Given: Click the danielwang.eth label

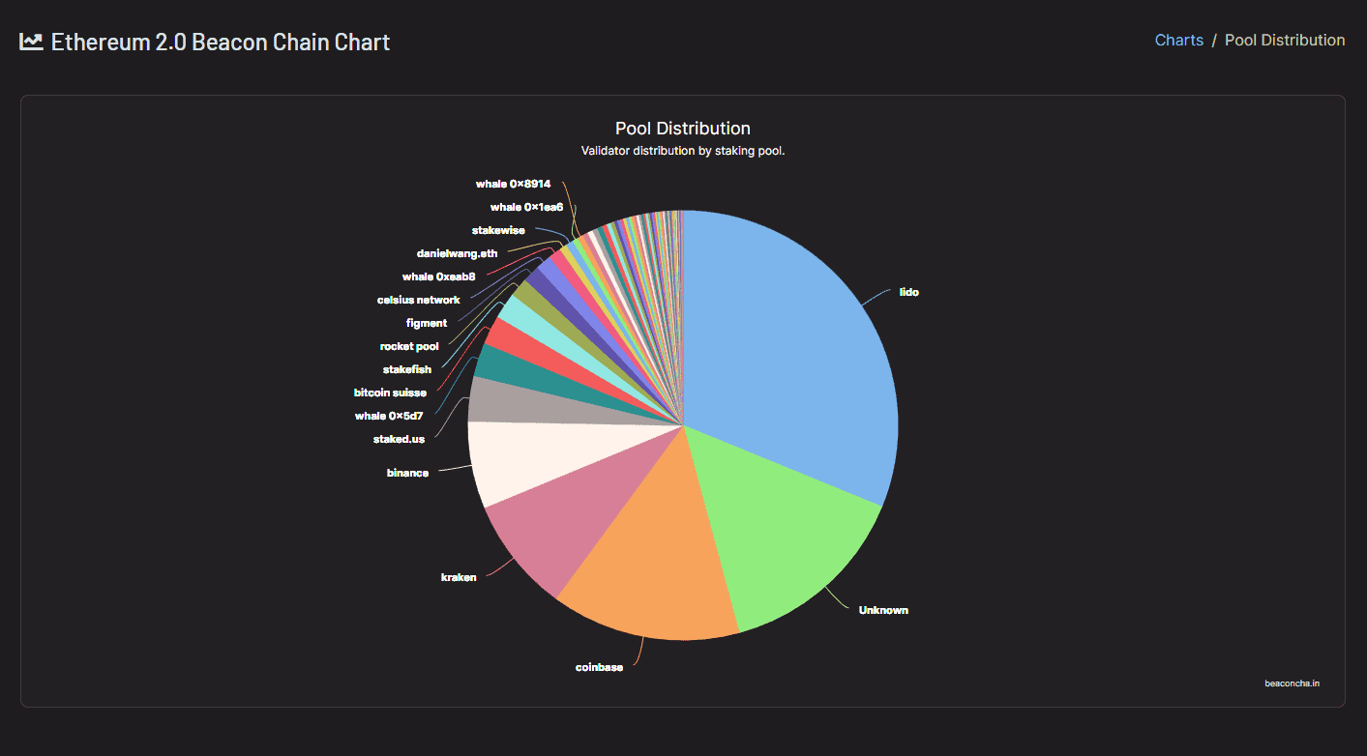Looking at the screenshot, I should coord(457,253).
